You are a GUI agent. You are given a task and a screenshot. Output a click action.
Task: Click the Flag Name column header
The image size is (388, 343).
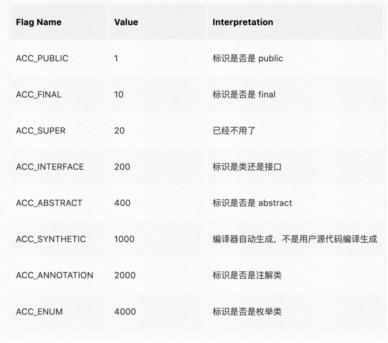pyautogui.click(x=39, y=22)
